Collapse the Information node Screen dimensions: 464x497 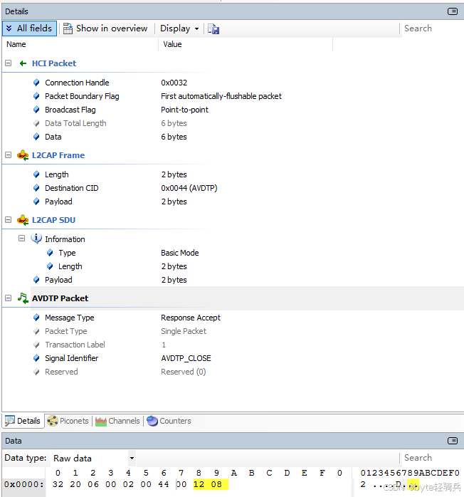(21, 238)
